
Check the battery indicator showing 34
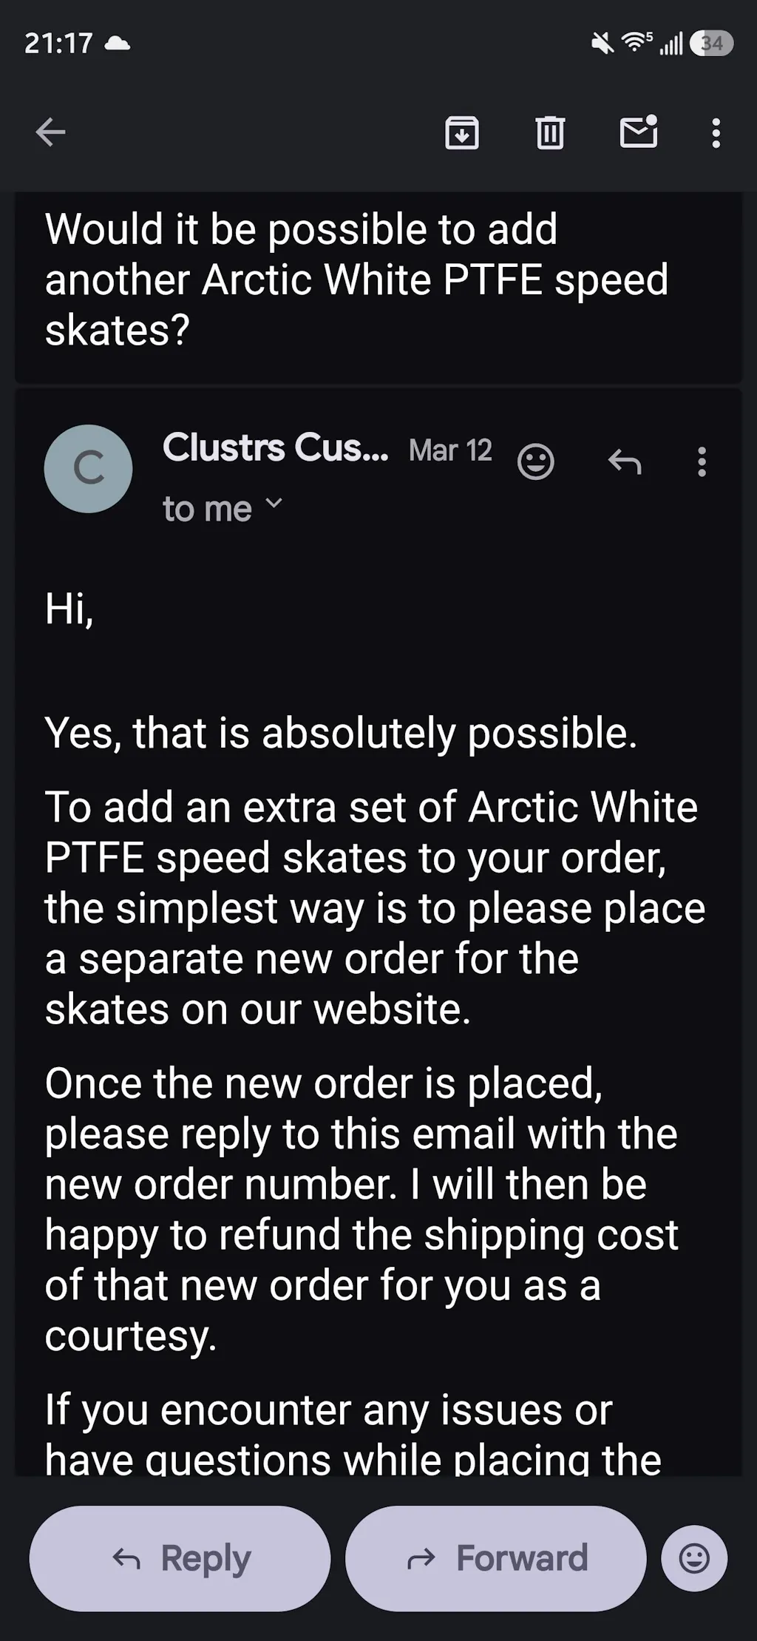710,44
